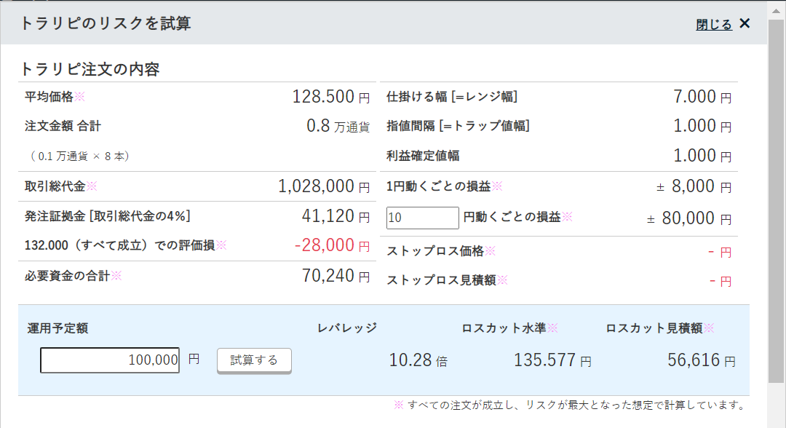Click the ※ mark next to ストップロス見積額
Screen dimensions: 786x428
pyautogui.click(x=502, y=280)
